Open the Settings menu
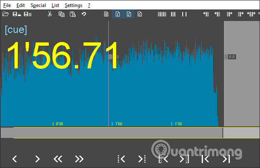260x168 pixels. tap(74, 5)
